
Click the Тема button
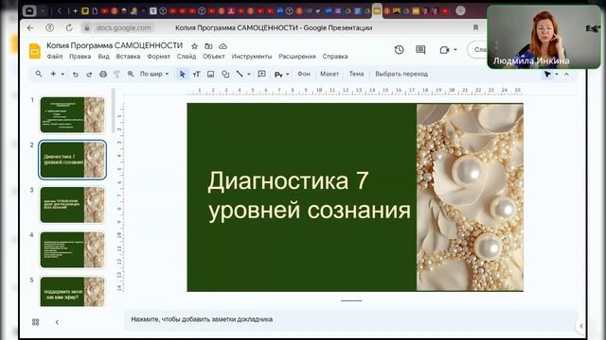tap(356, 74)
